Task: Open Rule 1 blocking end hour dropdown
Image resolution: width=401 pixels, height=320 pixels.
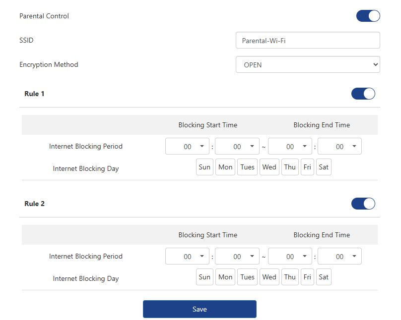Action: pyautogui.click(x=290, y=147)
